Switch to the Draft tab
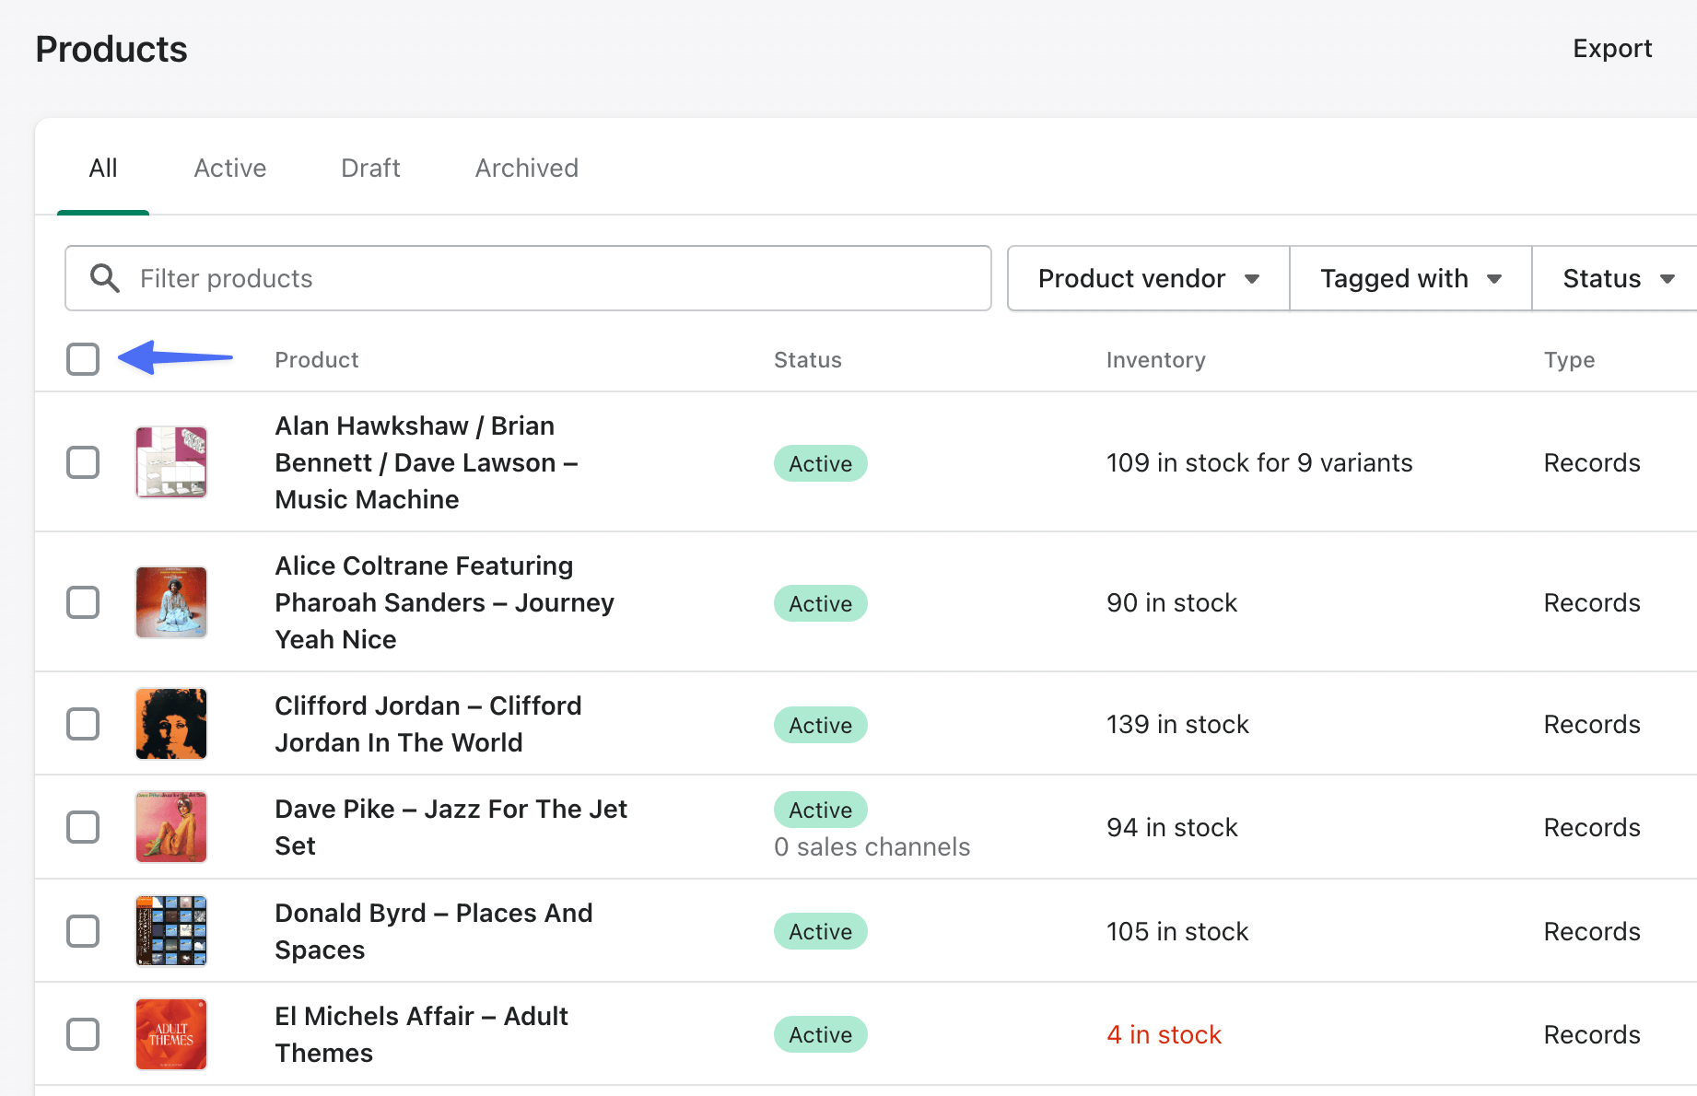1697x1096 pixels. tap(369, 168)
